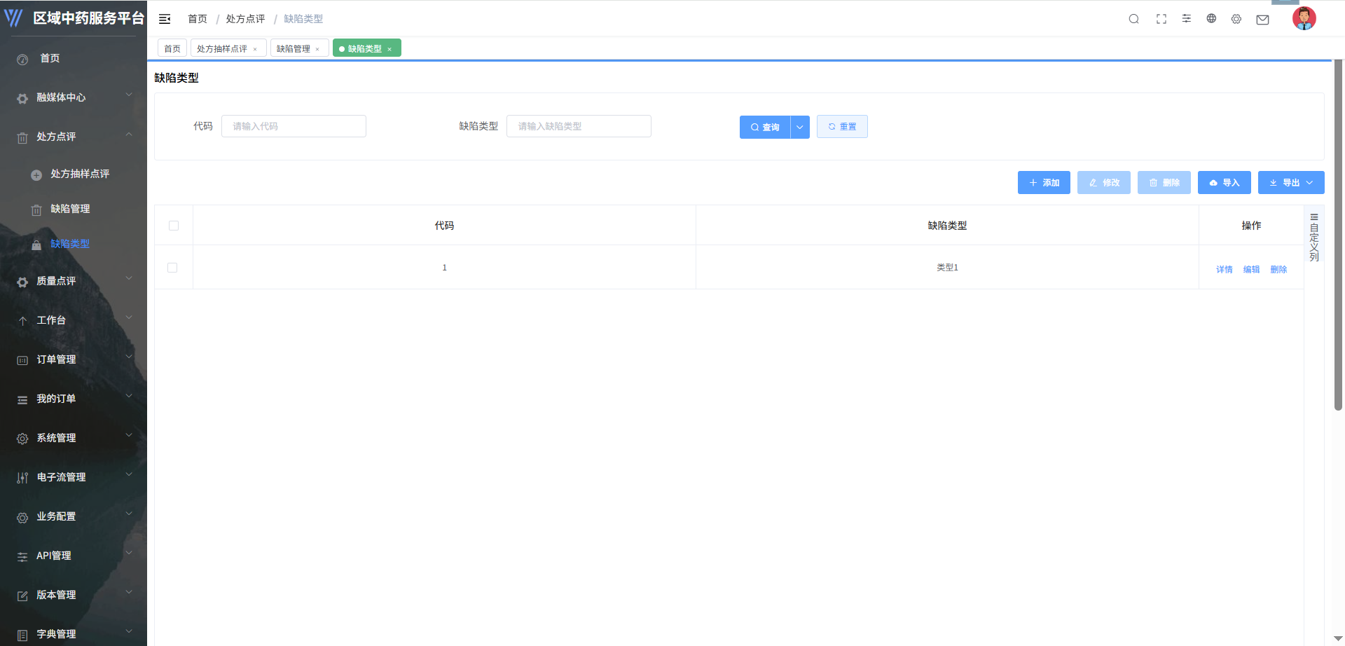Close the 缺陷类型 tab
The width and height of the screenshot is (1345, 646).
[389, 49]
